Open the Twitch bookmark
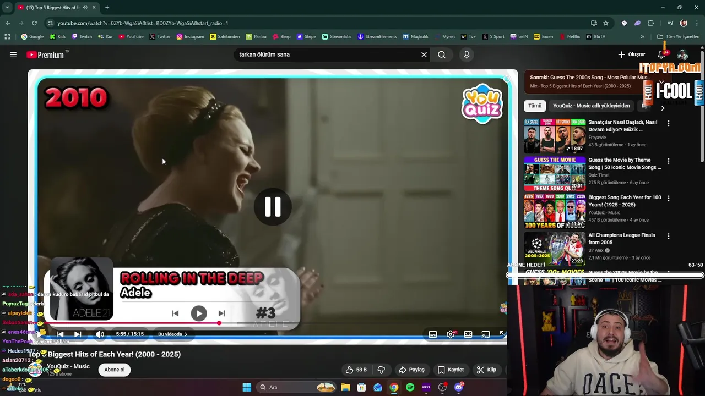Viewport: 705px width, 396px height. click(81, 37)
